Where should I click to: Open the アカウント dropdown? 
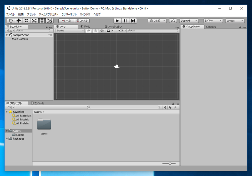tap(189, 21)
